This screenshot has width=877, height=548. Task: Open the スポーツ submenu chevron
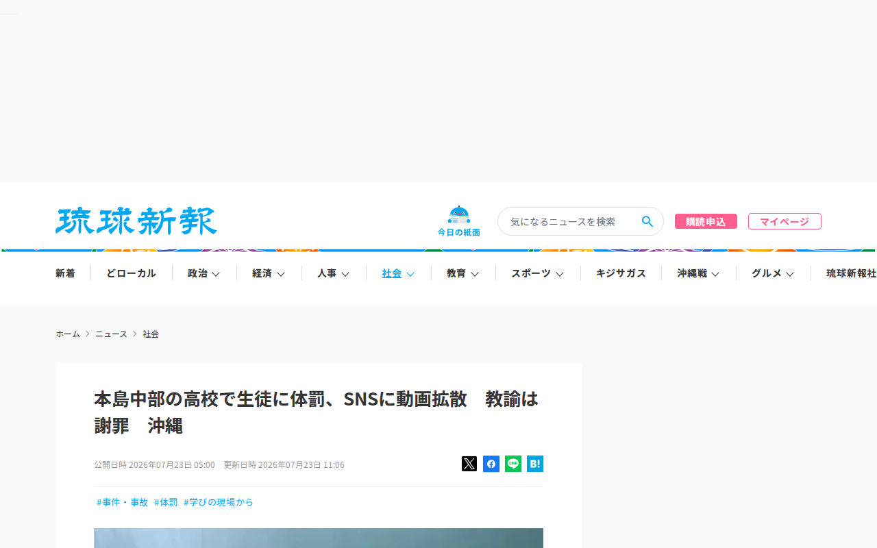(x=560, y=274)
